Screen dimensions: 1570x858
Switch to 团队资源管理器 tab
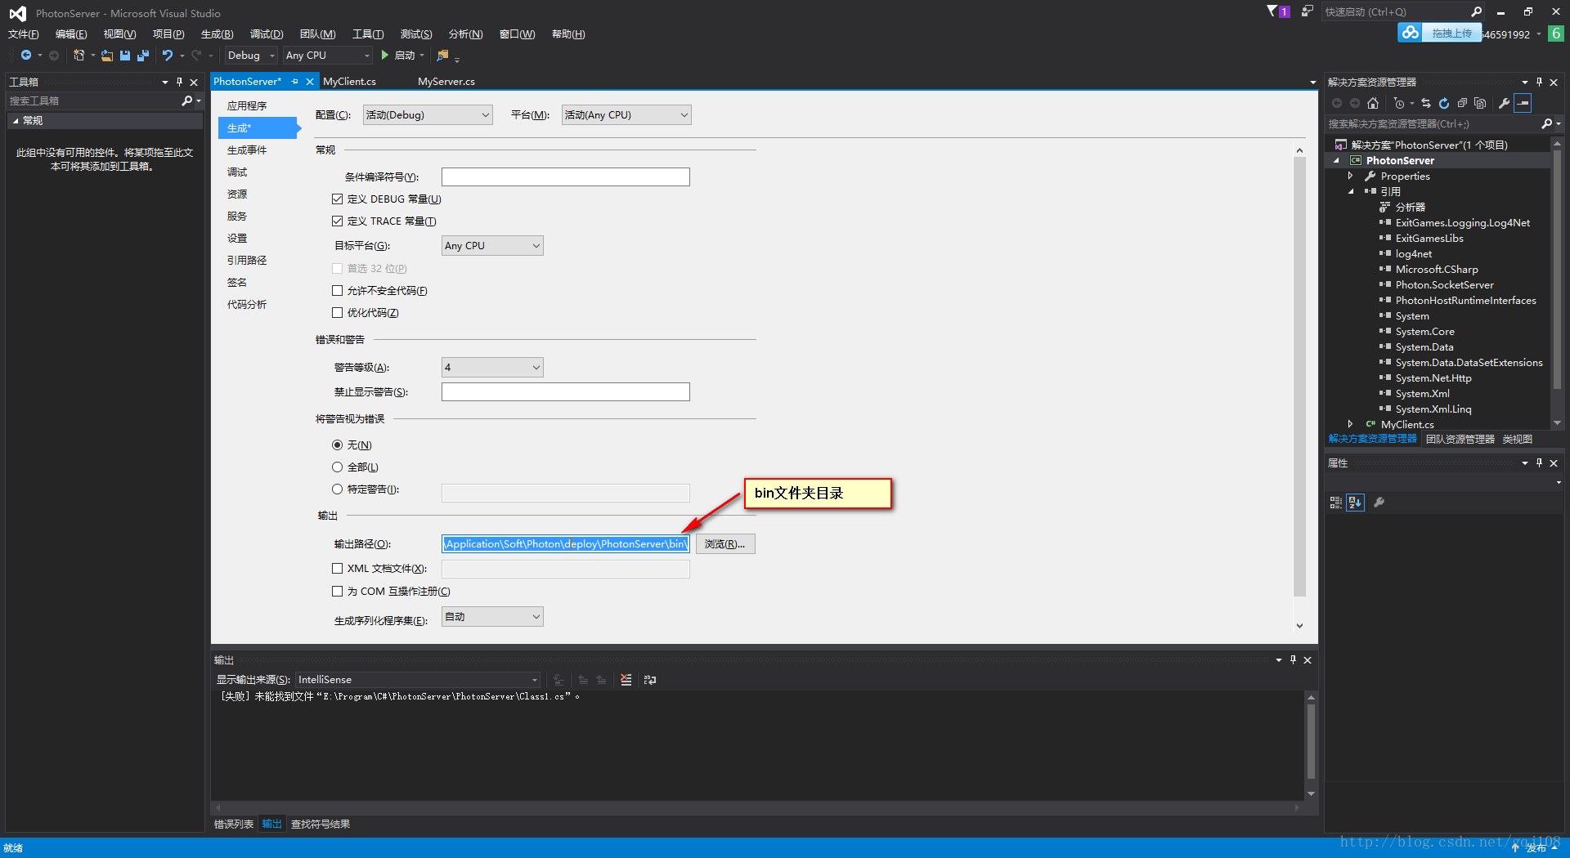(1460, 440)
